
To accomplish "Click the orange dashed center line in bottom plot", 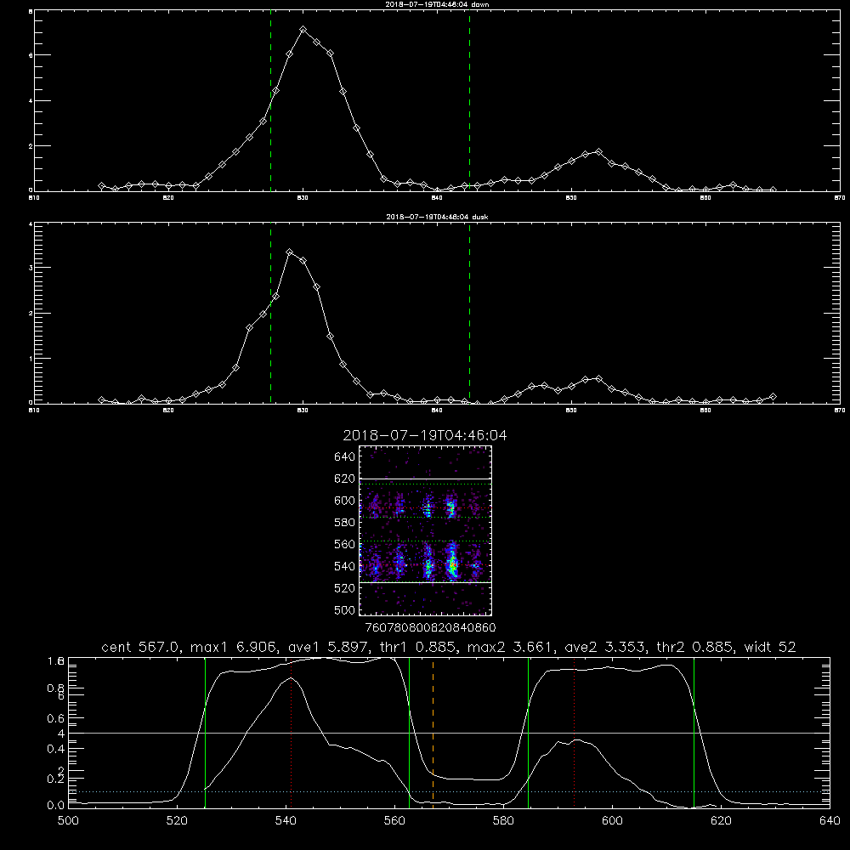I will coord(433,733).
